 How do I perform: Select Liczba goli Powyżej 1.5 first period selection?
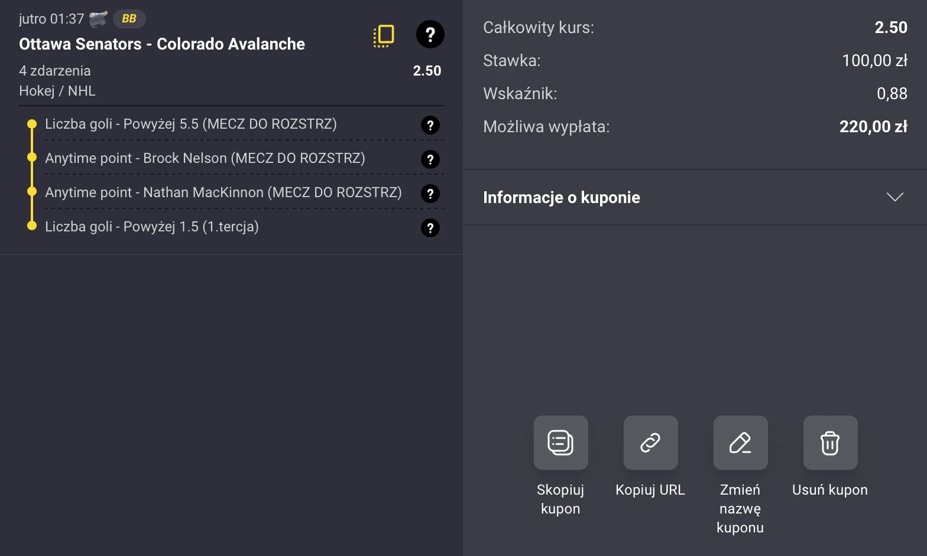[x=151, y=227]
